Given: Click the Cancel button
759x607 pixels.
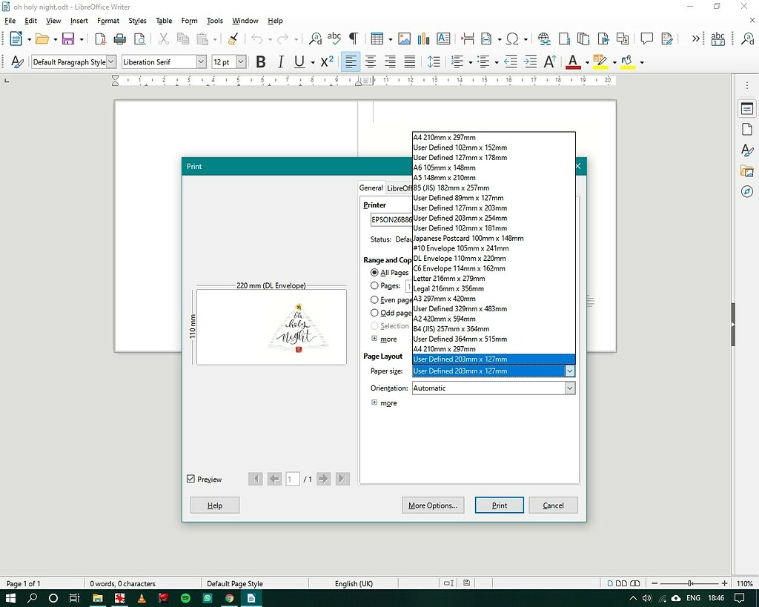Looking at the screenshot, I should coord(553,505).
